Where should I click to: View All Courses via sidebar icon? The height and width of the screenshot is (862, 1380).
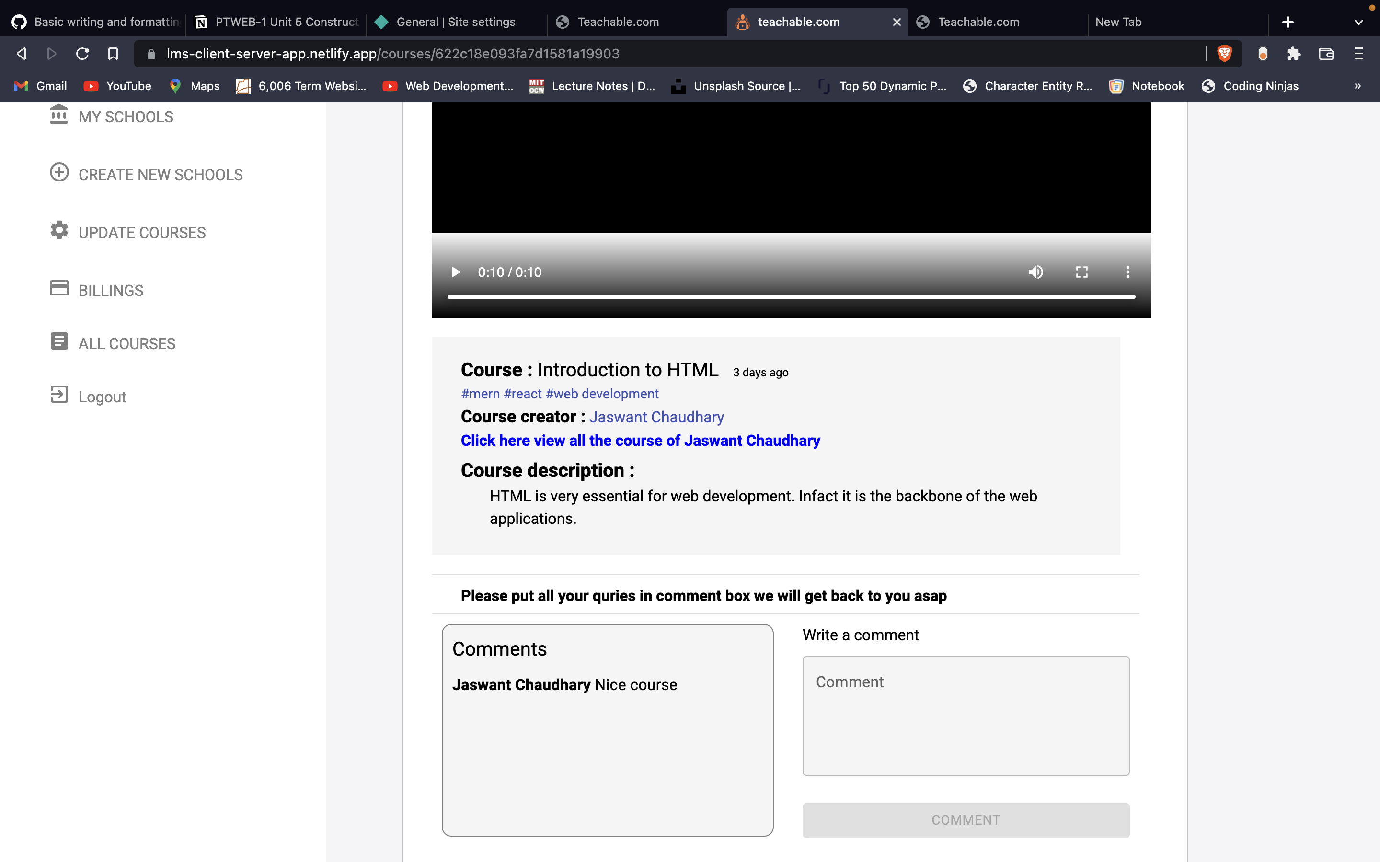pyautogui.click(x=59, y=341)
